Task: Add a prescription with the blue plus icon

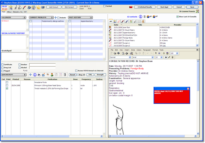Action: 30,75
